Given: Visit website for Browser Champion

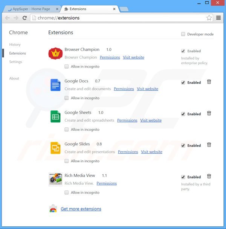Looking at the screenshot, I should click(x=133, y=57).
